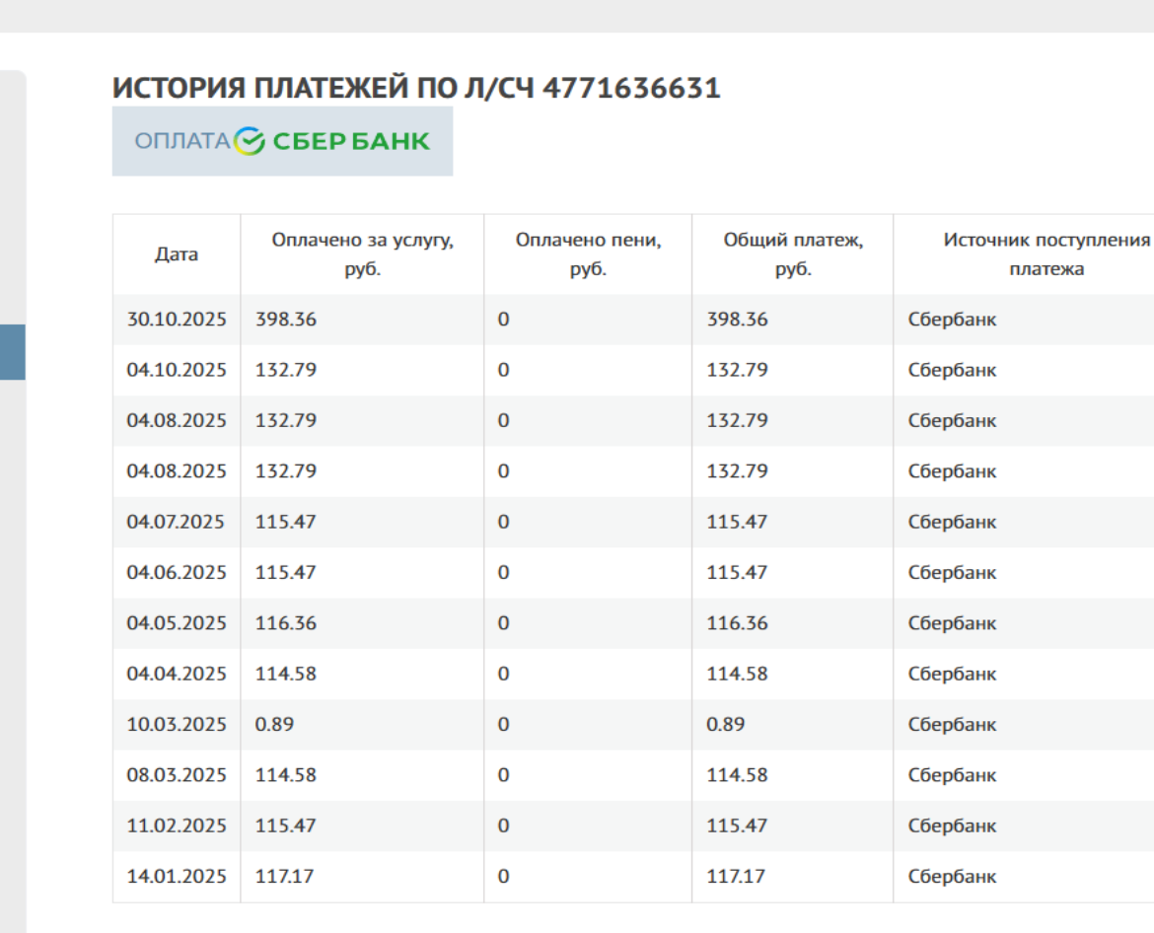Click total payment 398.36 in Общий платеж column
This screenshot has width=1154, height=933.
[x=737, y=320]
